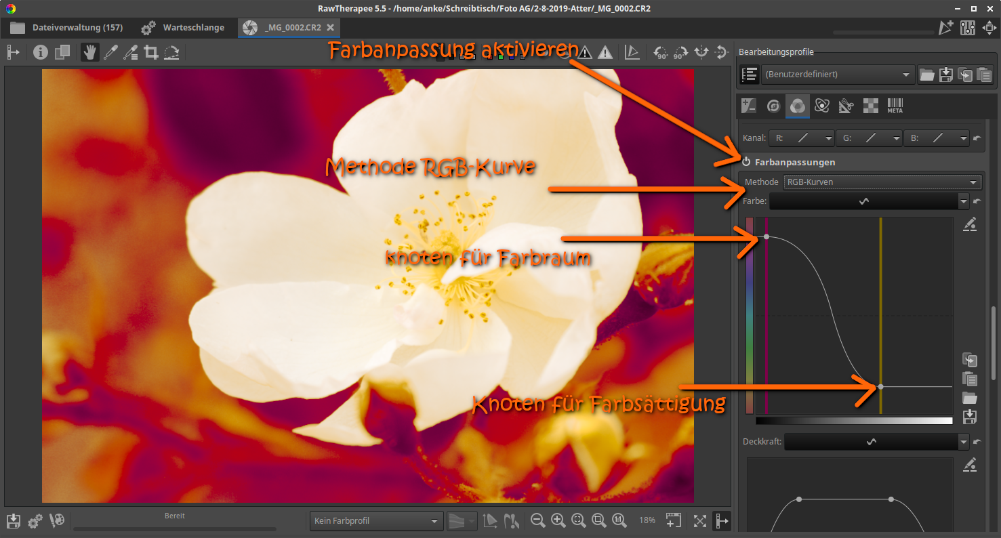Toggle the image info overlay icon

(41, 52)
